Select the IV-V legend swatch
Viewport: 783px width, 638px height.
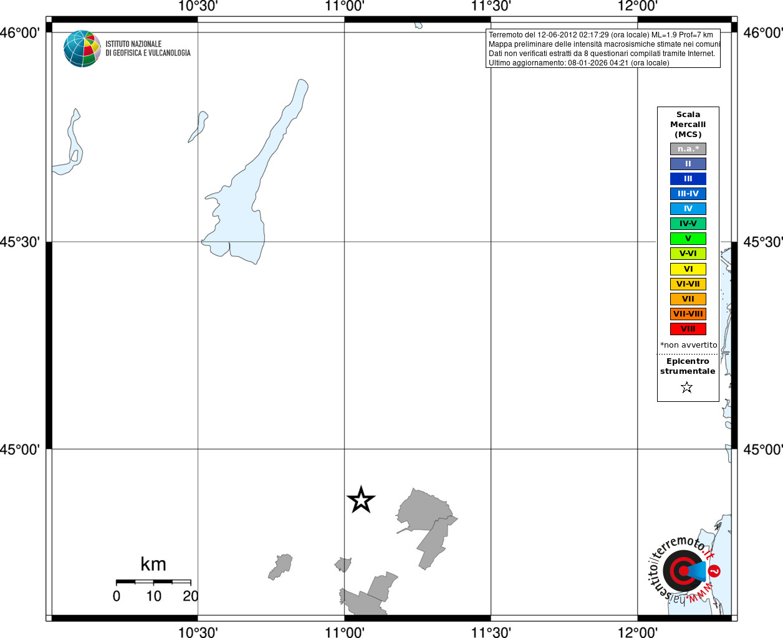point(688,224)
